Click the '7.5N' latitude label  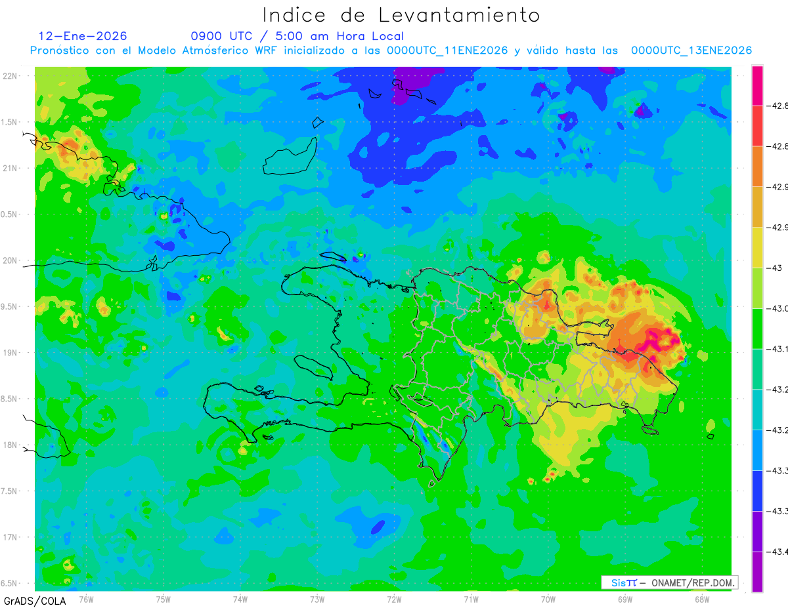tap(9, 491)
